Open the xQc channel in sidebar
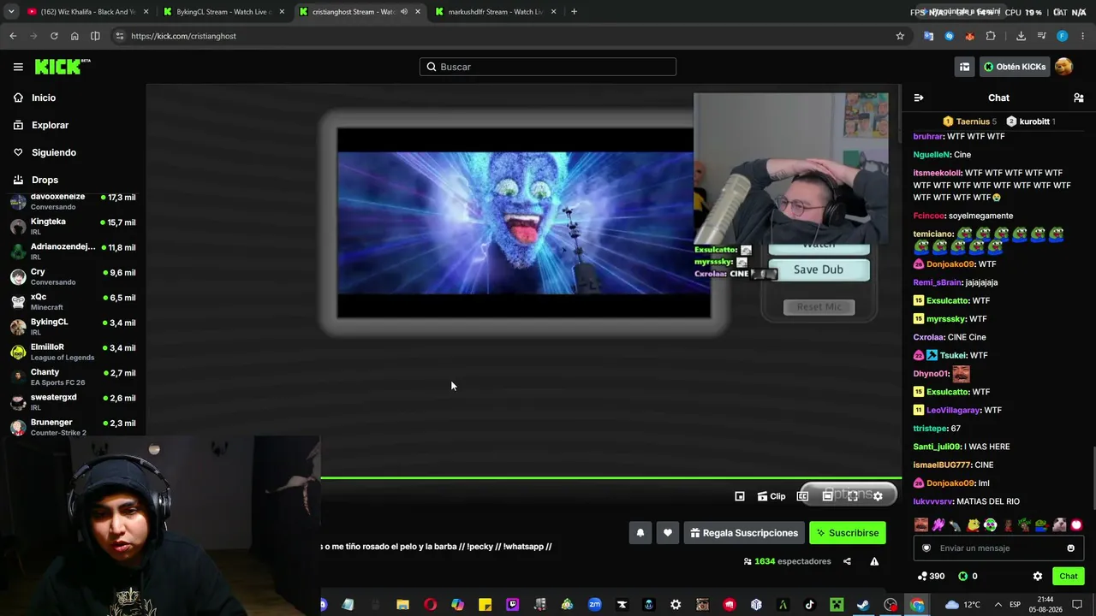 pyautogui.click(x=73, y=301)
